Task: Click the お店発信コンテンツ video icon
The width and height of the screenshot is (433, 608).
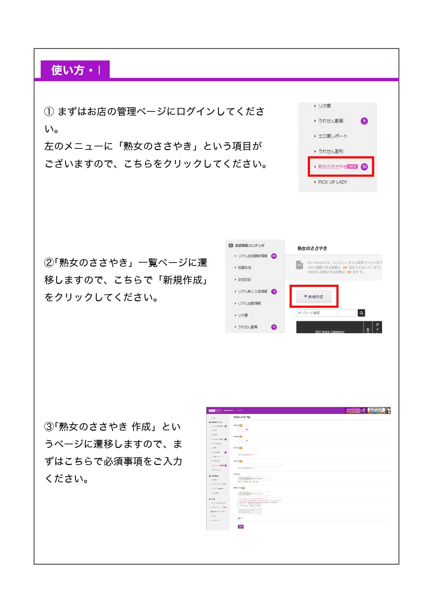Action: (x=231, y=245)
